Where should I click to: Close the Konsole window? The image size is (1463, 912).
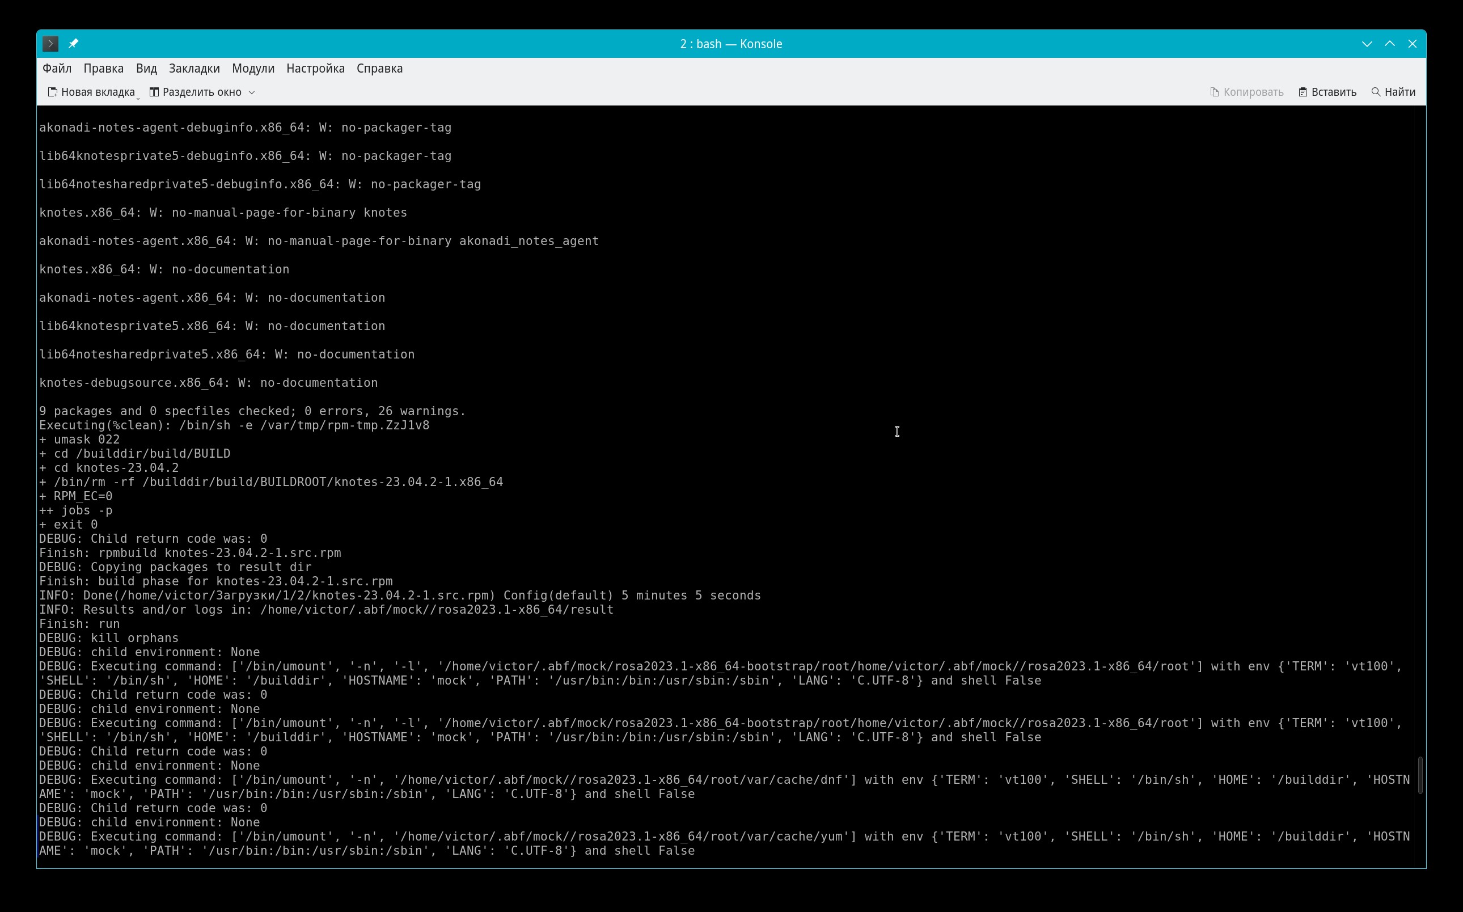(x=1413, y=44)
